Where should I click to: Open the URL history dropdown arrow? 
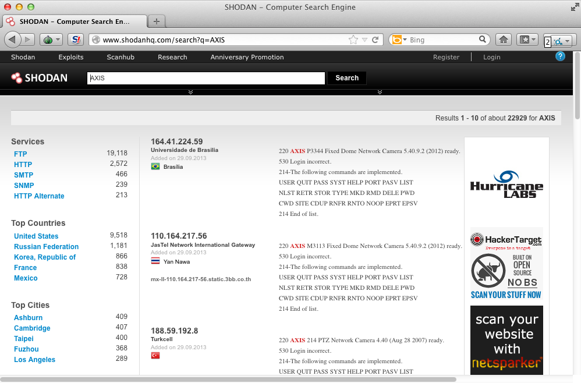pyautogui.click(x=364, y=40)
